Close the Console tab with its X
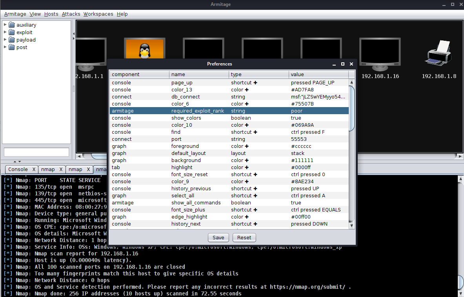Screen dimensions: 464x297 point(34,169)
